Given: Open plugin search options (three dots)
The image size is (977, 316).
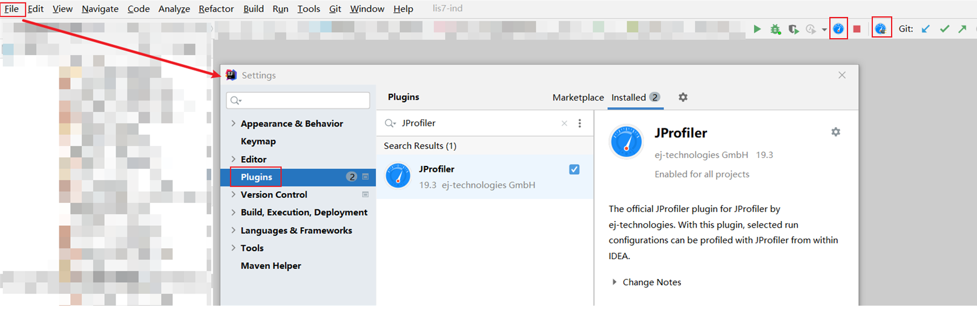Looking at the screenshot, I should pos(579,123).
